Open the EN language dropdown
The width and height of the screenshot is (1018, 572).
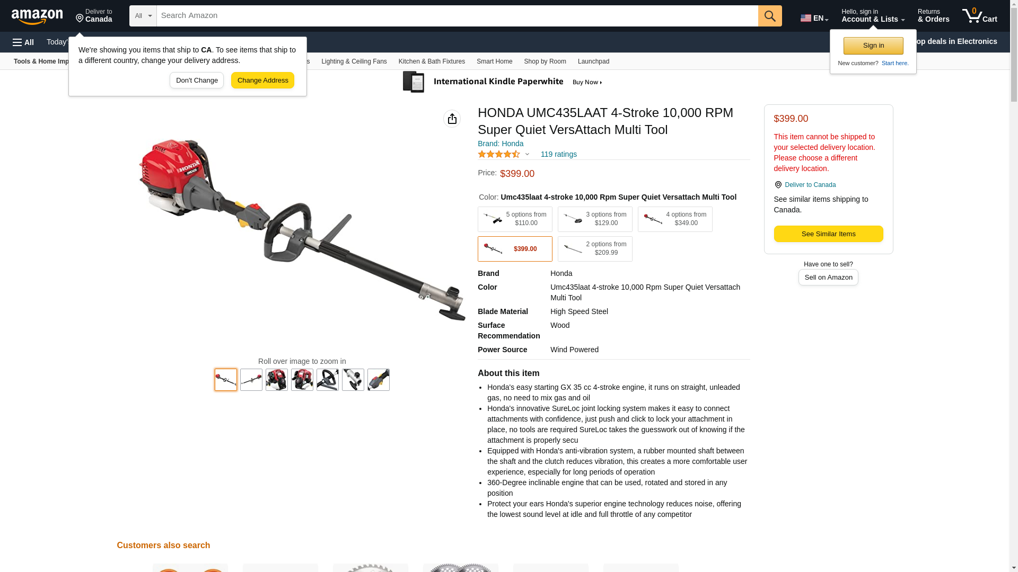point(814,17)
